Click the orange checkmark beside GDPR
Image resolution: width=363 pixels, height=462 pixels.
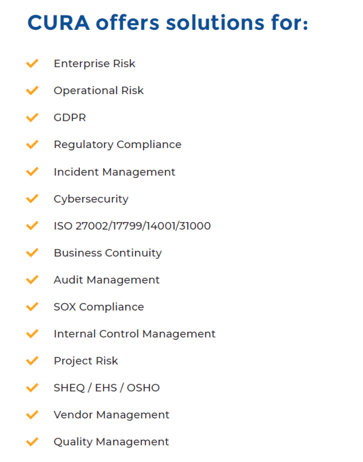(x=33, y=117)
